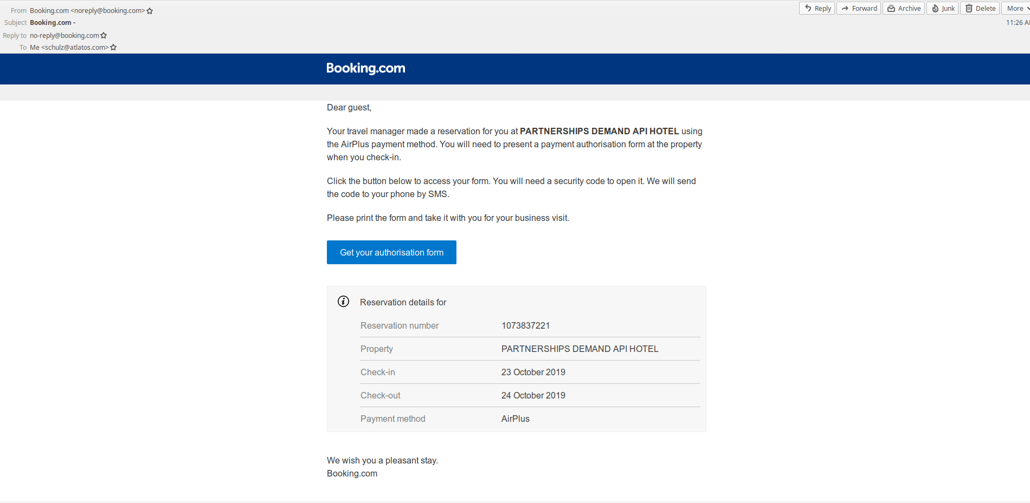Screen dimensions: 1030x503
Task: Star the schulz@atlatos.com recipient
Action: [x=113, y=47]
